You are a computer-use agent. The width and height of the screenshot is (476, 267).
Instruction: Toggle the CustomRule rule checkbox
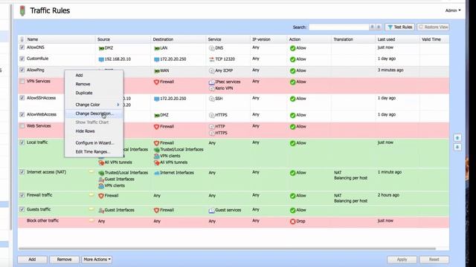[x=22, y=59]
